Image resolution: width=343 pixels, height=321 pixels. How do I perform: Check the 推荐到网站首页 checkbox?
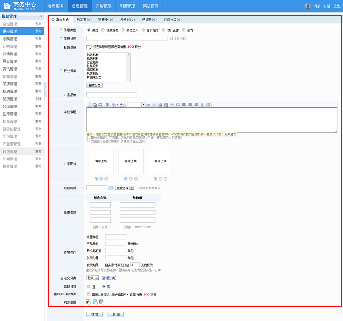[89, 294]
